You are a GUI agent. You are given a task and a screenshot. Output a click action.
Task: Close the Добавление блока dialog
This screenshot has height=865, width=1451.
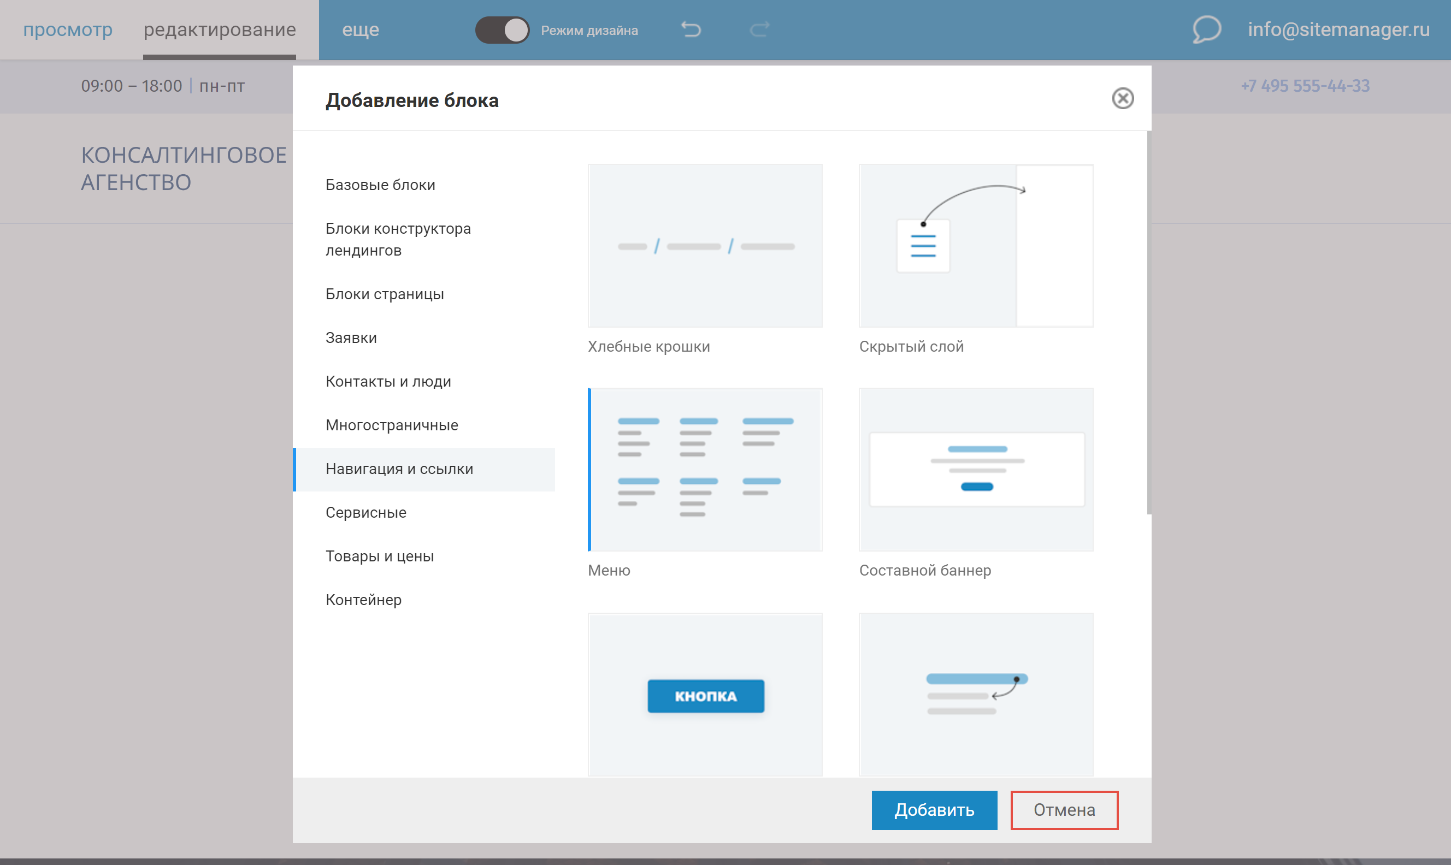click(x=1122, y=98)
